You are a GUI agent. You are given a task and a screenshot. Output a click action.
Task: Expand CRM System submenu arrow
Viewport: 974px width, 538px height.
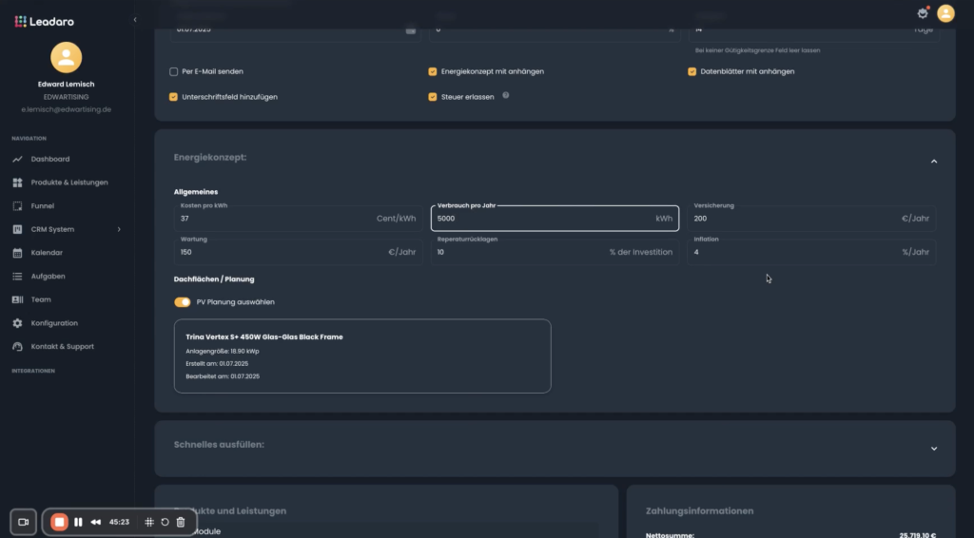click(119, 230)
